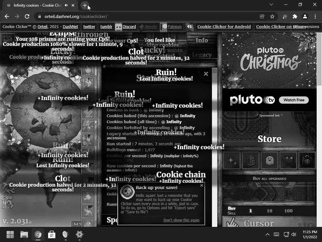Open Settings gear on taskbar
This screenshot has width=322, height=242.
[79, 234]
